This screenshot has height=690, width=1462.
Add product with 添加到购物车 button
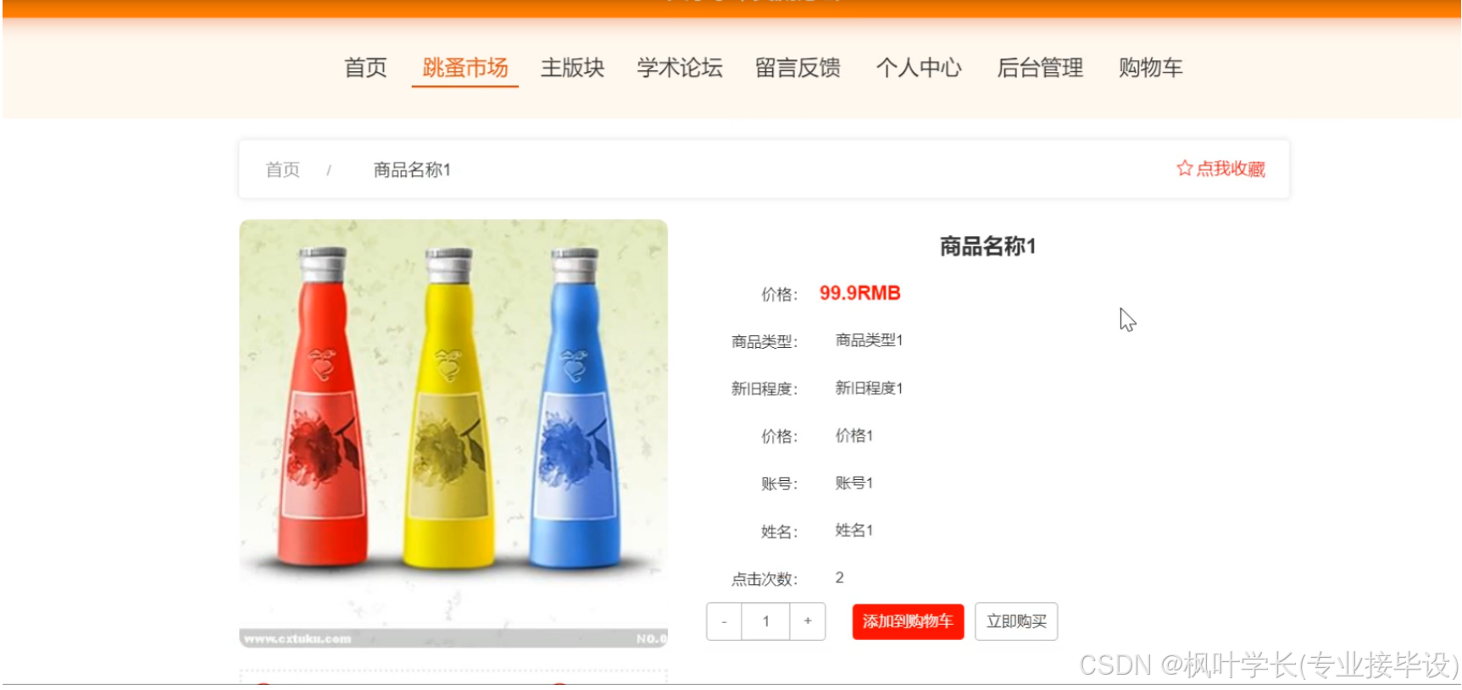click(908, 621)
